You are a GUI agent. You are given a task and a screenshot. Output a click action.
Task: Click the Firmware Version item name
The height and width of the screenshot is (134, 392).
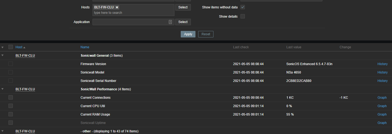93,64
